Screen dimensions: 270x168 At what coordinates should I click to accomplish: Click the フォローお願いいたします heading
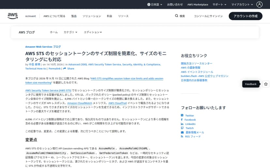click(x=203, y=108)
